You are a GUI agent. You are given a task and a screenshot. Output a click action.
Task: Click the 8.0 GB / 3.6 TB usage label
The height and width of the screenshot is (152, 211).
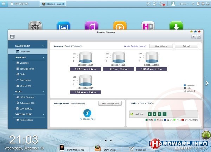(x=119, y=69)
